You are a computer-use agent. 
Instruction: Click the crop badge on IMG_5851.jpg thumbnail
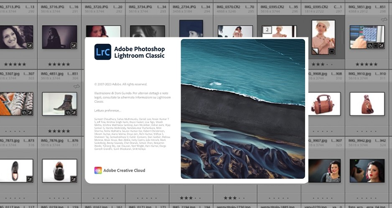coord(376,45)
